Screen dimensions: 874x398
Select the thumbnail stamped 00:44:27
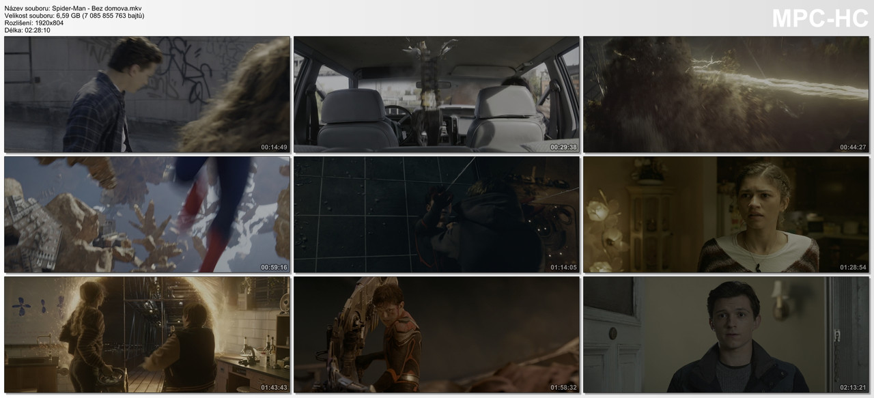point(726,94)
